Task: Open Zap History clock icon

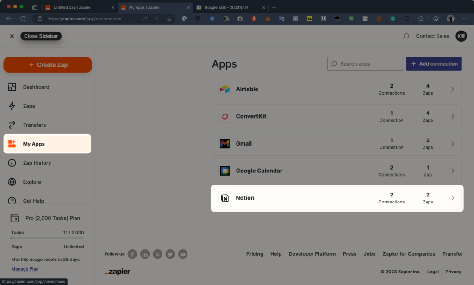Action: 12,163
